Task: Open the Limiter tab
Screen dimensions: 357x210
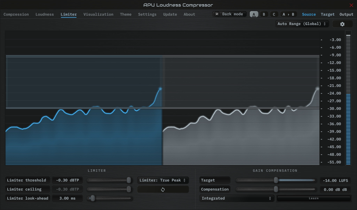Action: click(x=69, y=14)
